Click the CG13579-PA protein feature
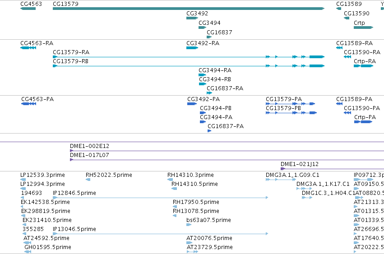The width and height of the screenshot is (384, 254). [x=291, y=104]
